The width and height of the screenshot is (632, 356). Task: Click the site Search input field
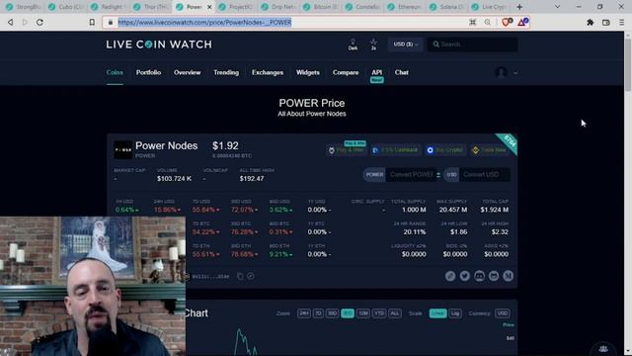(x=472, y=44)
